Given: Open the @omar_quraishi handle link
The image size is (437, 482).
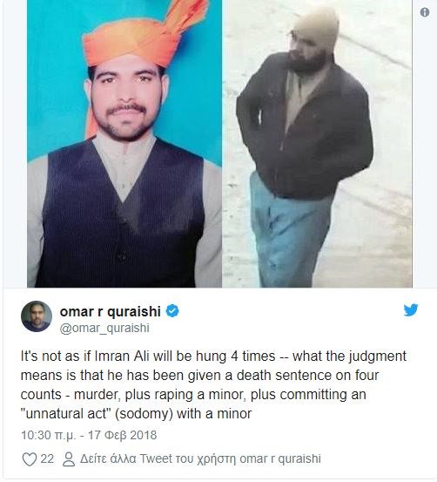Looking at the screenshot, I should 104,328.
